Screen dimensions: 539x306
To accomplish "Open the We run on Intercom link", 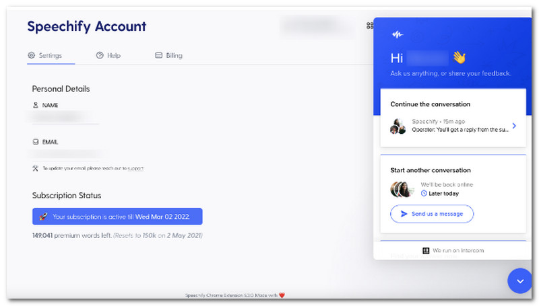I will pos(453,250).
